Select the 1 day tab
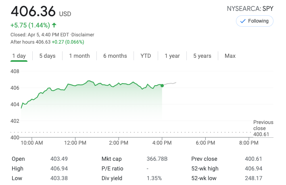286x185 pixels. click(19, 56)
